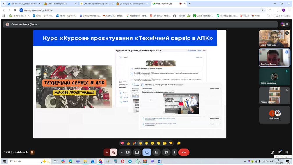Open the Gmail bookmark
The height and width of the screenshot is (165, 293).
tap(256, 16)
